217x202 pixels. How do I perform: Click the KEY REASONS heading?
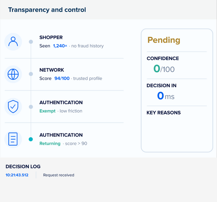163,113
